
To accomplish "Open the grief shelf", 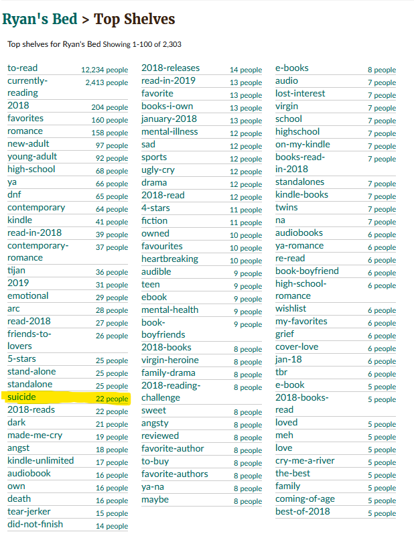I will pos(285,334).
